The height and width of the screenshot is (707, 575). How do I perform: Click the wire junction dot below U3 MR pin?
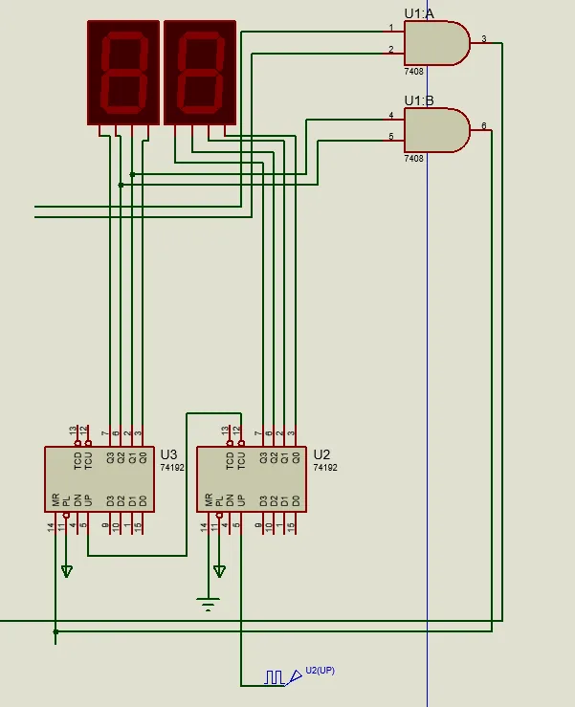pos(55,631)
